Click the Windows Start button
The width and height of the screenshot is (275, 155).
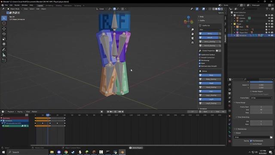(x=3, y=152)
